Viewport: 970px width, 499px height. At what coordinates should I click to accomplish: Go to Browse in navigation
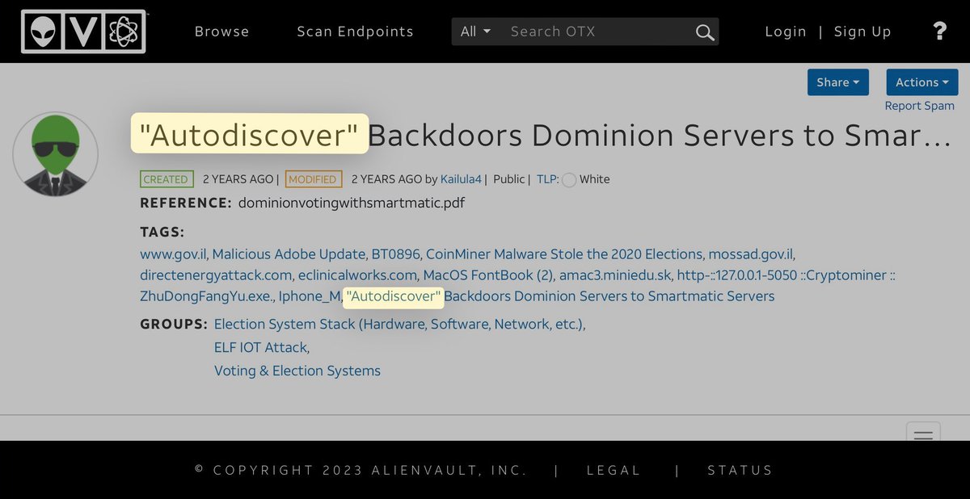coord(221,31)
